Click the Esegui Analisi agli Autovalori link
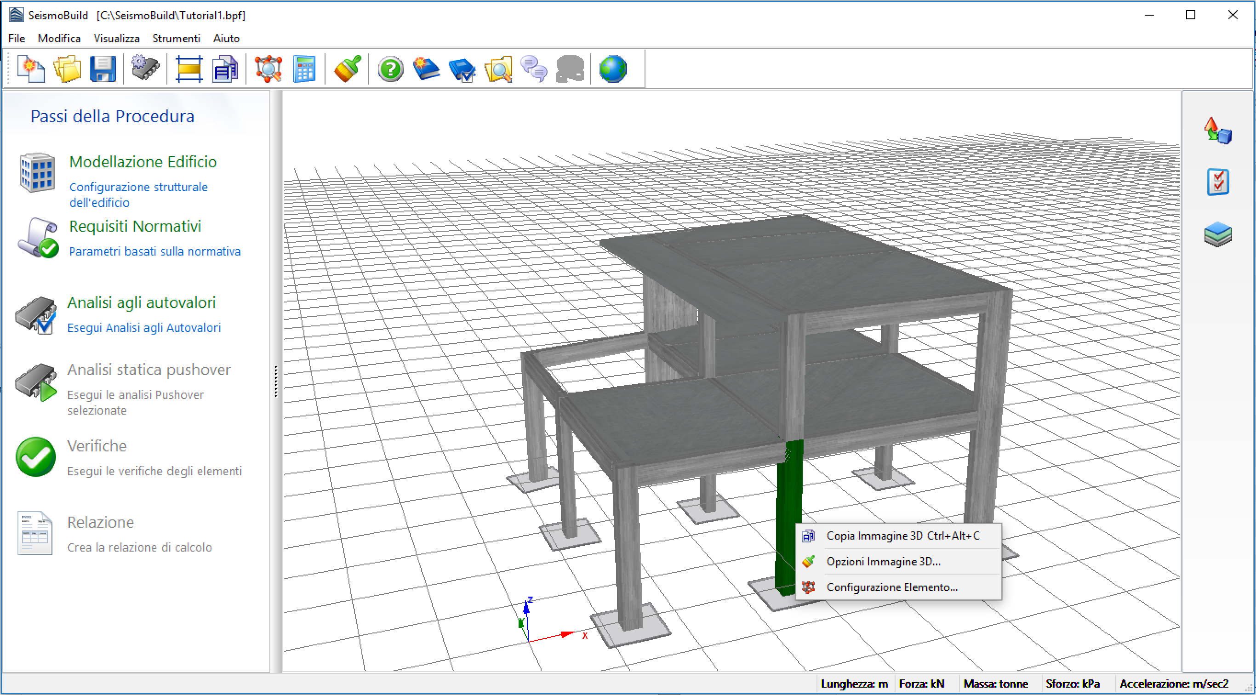 click(x=144, y=328)
